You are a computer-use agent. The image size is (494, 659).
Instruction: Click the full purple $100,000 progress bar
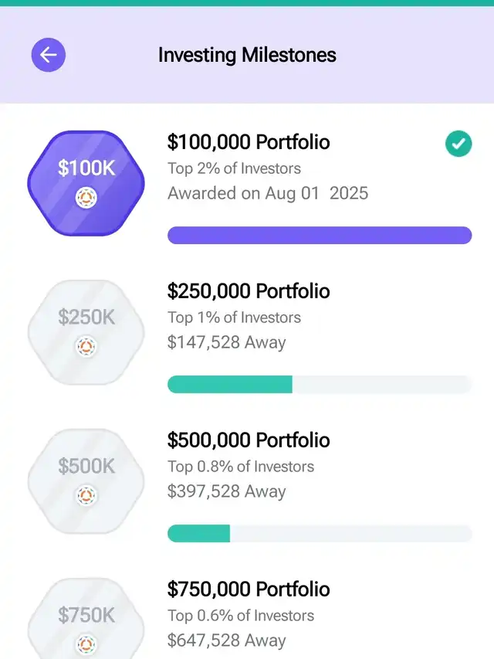click(x=320, y=236)
